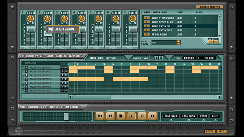Solo mixer channel 1
Viewport: 244px width, 137px height.
33,13
